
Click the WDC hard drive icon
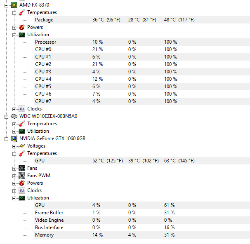tap(14, 116)
